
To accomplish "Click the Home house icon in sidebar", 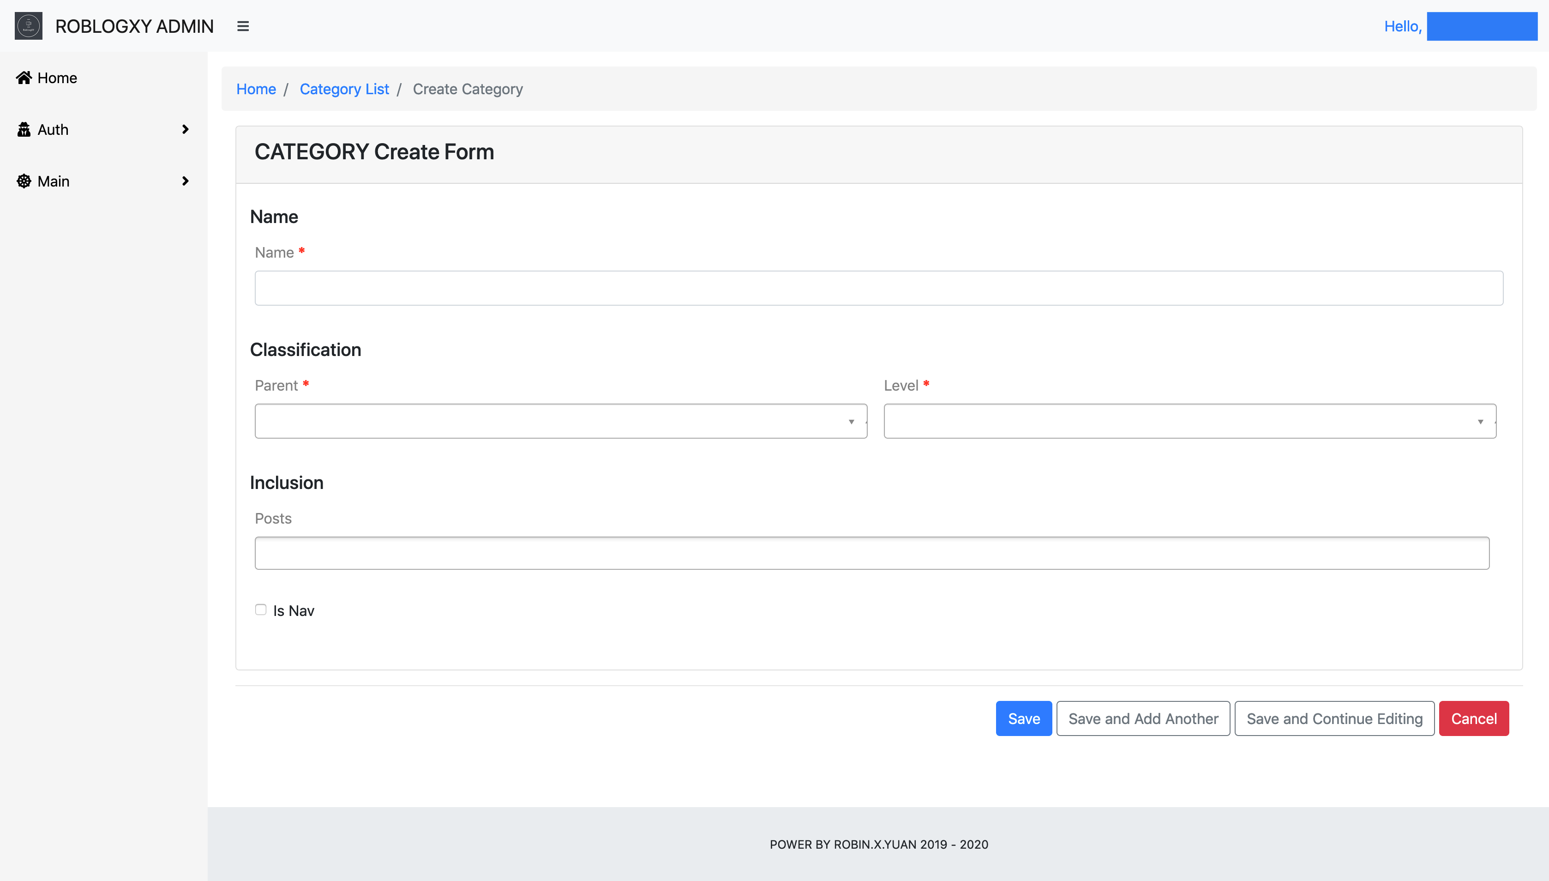I will (24, 78).
